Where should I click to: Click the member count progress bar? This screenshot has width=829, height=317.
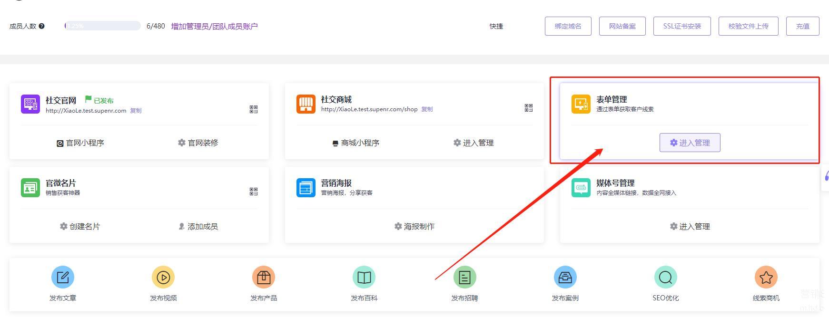pos(102,26)
